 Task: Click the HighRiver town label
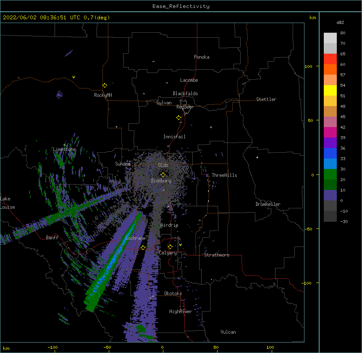click(181, 311)
